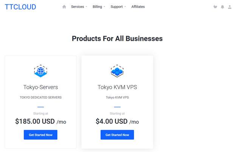
Task: Click the $4.00 USD price text
Action: [111, 121]
